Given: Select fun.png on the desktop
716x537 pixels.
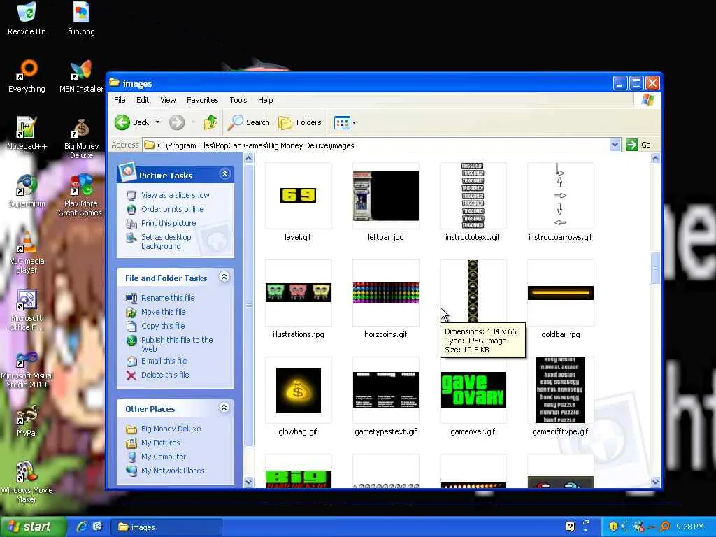Looking at the screenshot, I should (81, 19).
